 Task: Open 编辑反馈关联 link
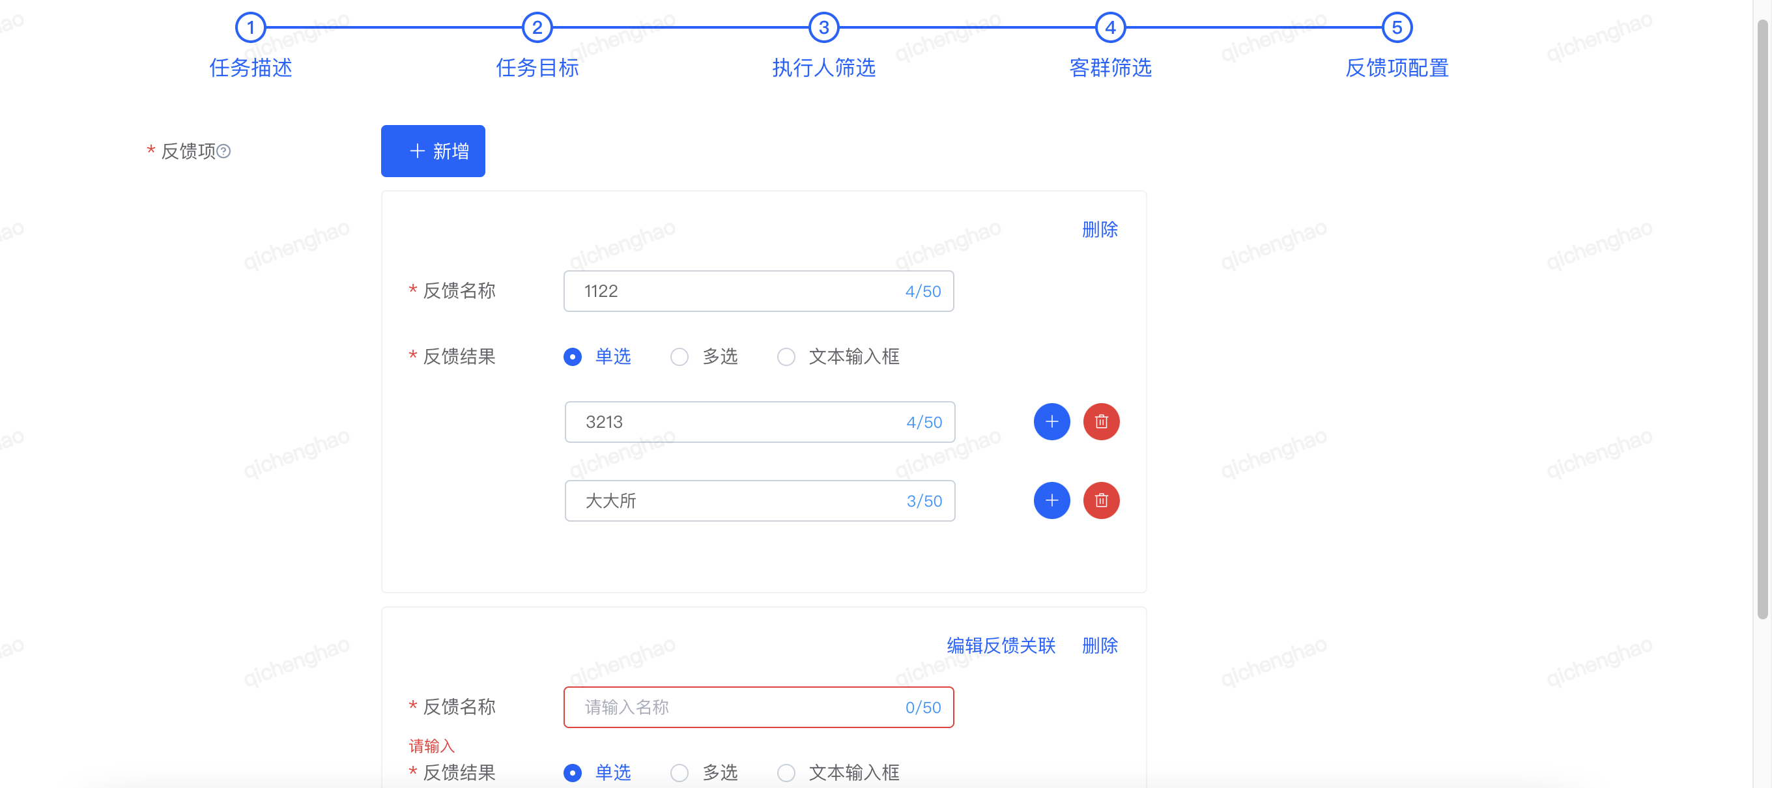pyautogui.click(x=1001, y=645)
